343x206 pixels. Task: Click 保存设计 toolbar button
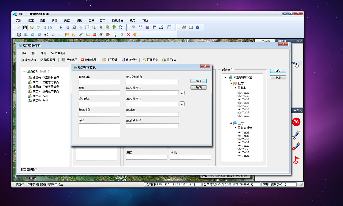(129, 60)
